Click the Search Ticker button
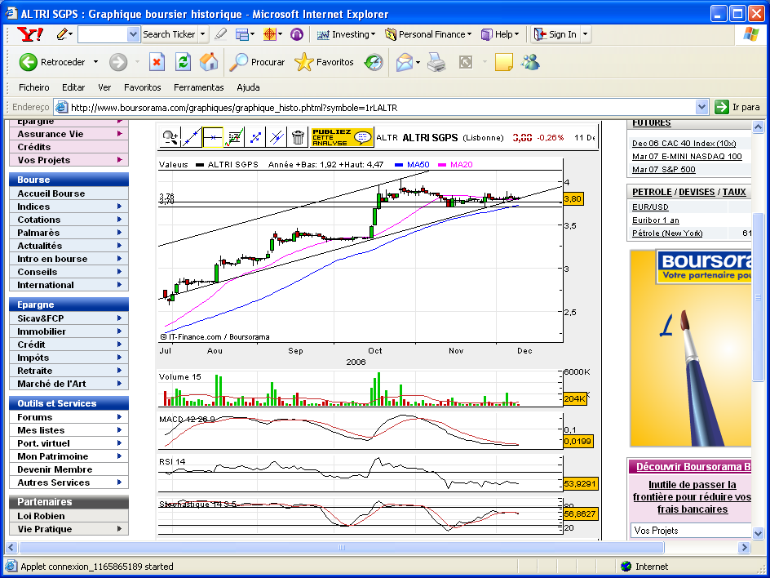Viewport: 770px width, 578px height. [169, 34]
